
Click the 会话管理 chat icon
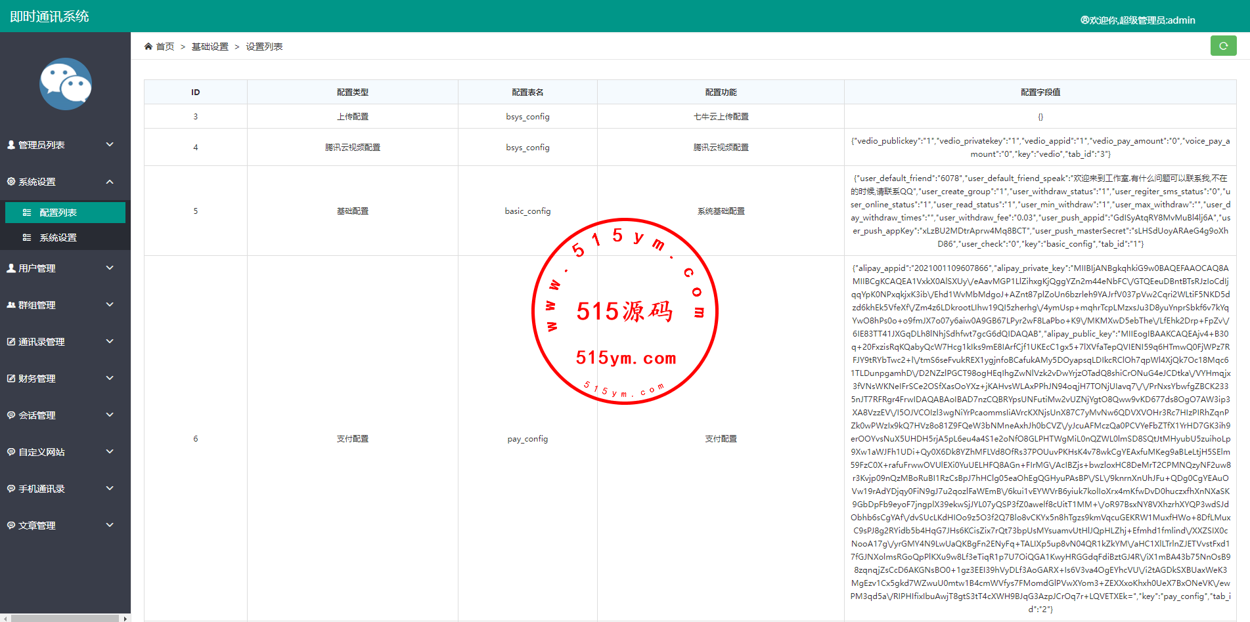click(x=11, y=415)
